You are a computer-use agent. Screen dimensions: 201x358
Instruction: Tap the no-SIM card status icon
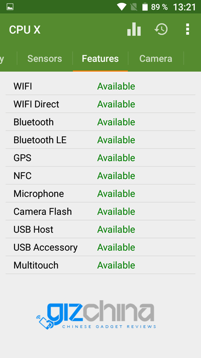[x=134, y=7]
